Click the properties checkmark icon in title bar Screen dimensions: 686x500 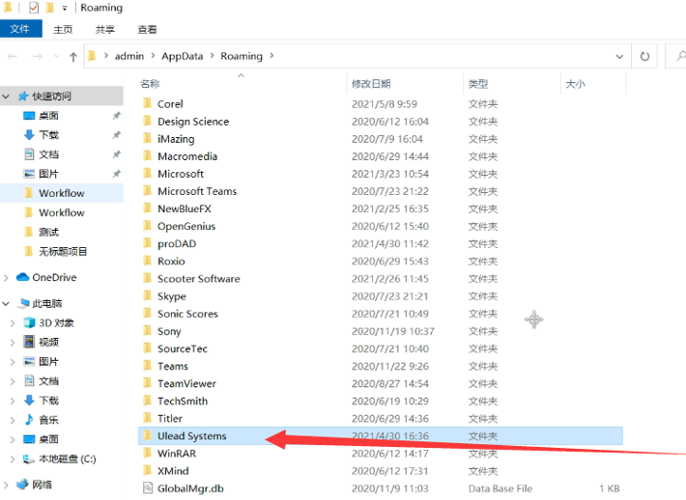point(34,9)
